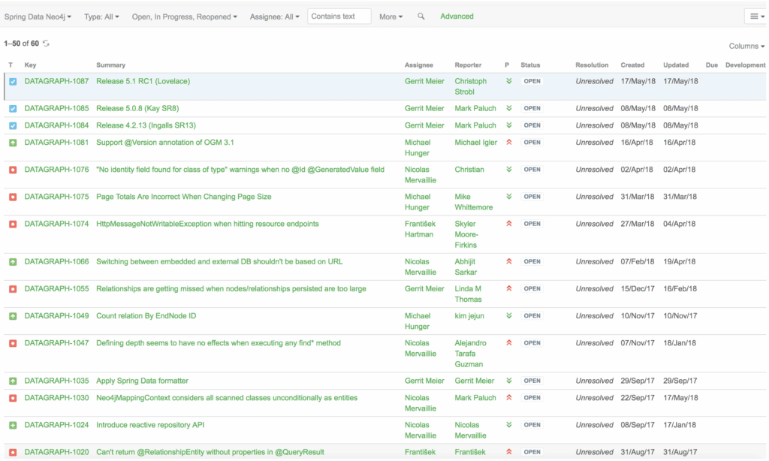
Task: Open the Columns chooser dropdown
Action: (746, 46)
